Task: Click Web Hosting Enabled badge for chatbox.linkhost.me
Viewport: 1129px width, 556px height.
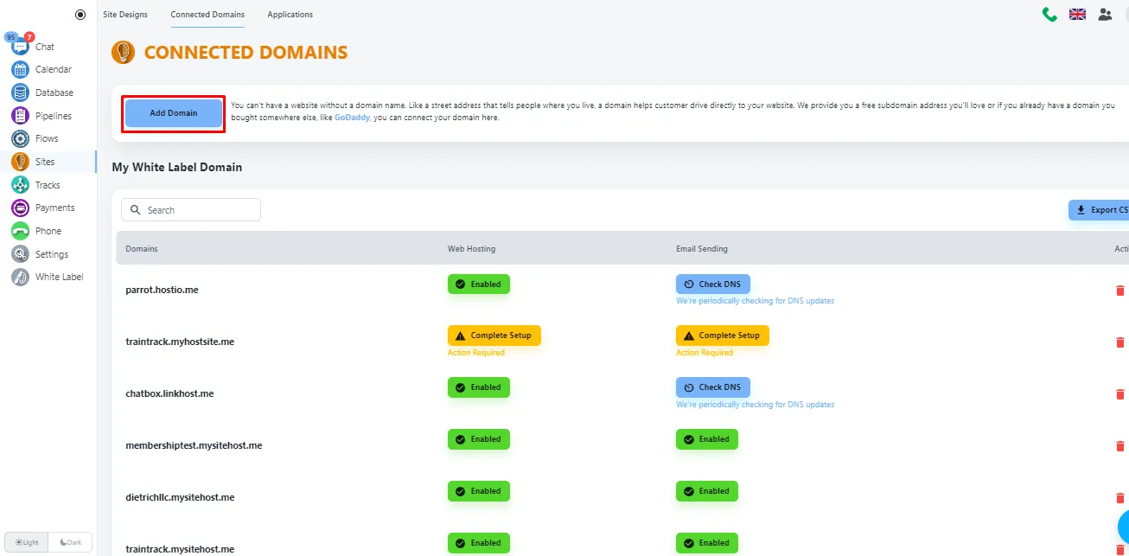Action: pos(479,387)
